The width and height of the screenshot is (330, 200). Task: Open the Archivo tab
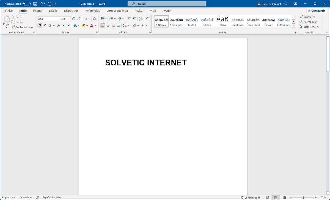click(8, 11)
